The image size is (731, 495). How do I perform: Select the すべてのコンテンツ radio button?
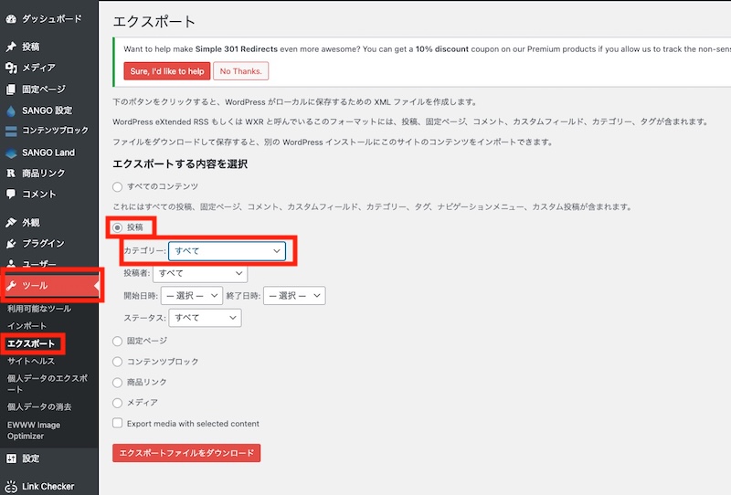(x=118, y=187)
